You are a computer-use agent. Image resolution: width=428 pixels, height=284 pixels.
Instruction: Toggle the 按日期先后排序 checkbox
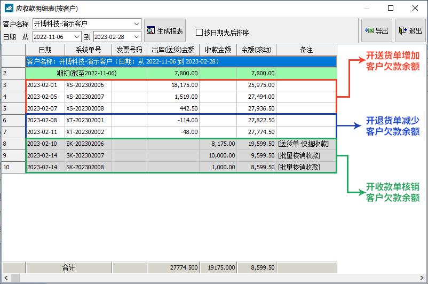coord(199,33)
